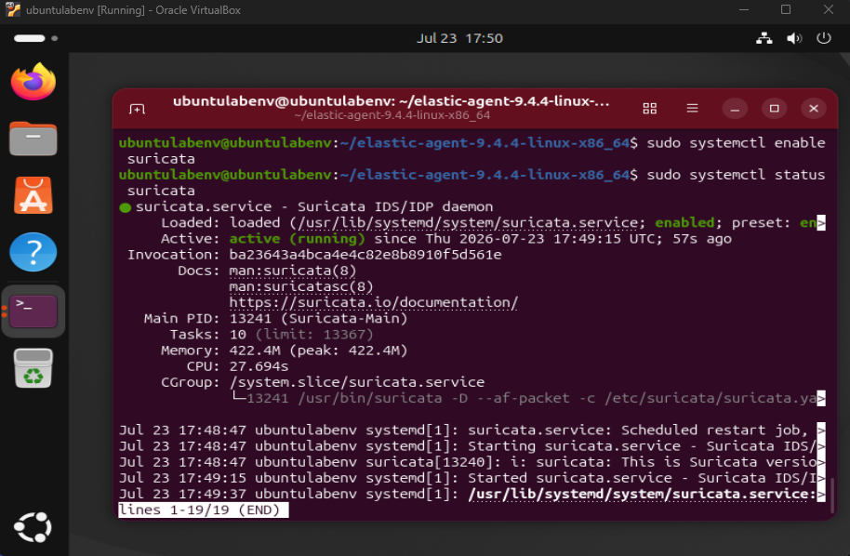Click the CGroup /system.slice/suricata.service path
The image size is (850, 556).
click(x=357, y=382)
